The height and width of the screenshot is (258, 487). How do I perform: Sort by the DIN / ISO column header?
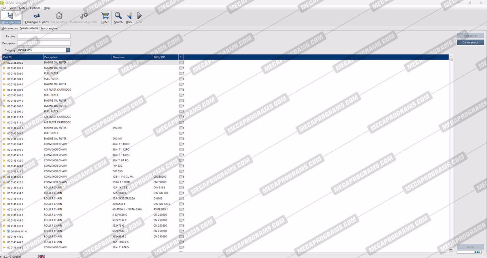(165, 57)
